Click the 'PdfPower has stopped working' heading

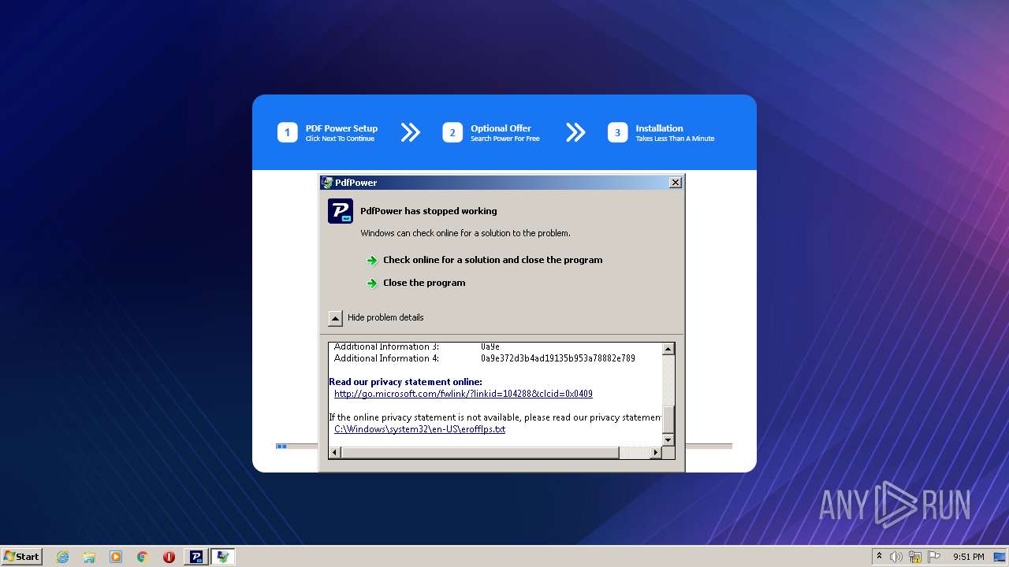coord(428,211)
